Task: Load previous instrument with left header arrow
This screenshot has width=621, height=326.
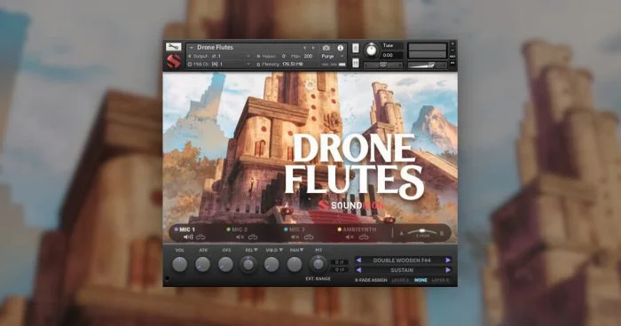Action: [304, 48]
